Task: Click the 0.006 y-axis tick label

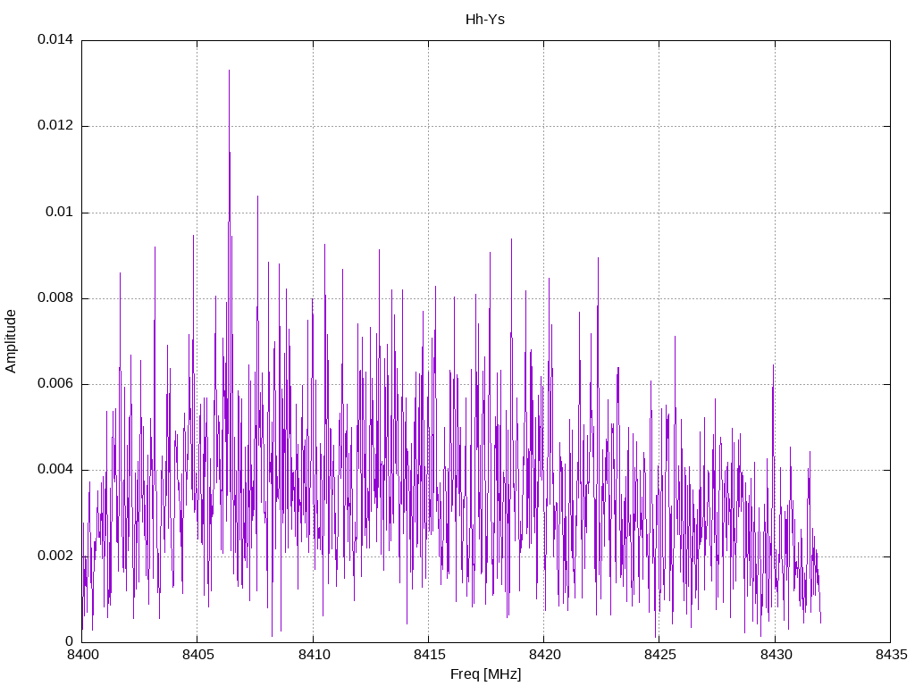Action: [55, 383]
